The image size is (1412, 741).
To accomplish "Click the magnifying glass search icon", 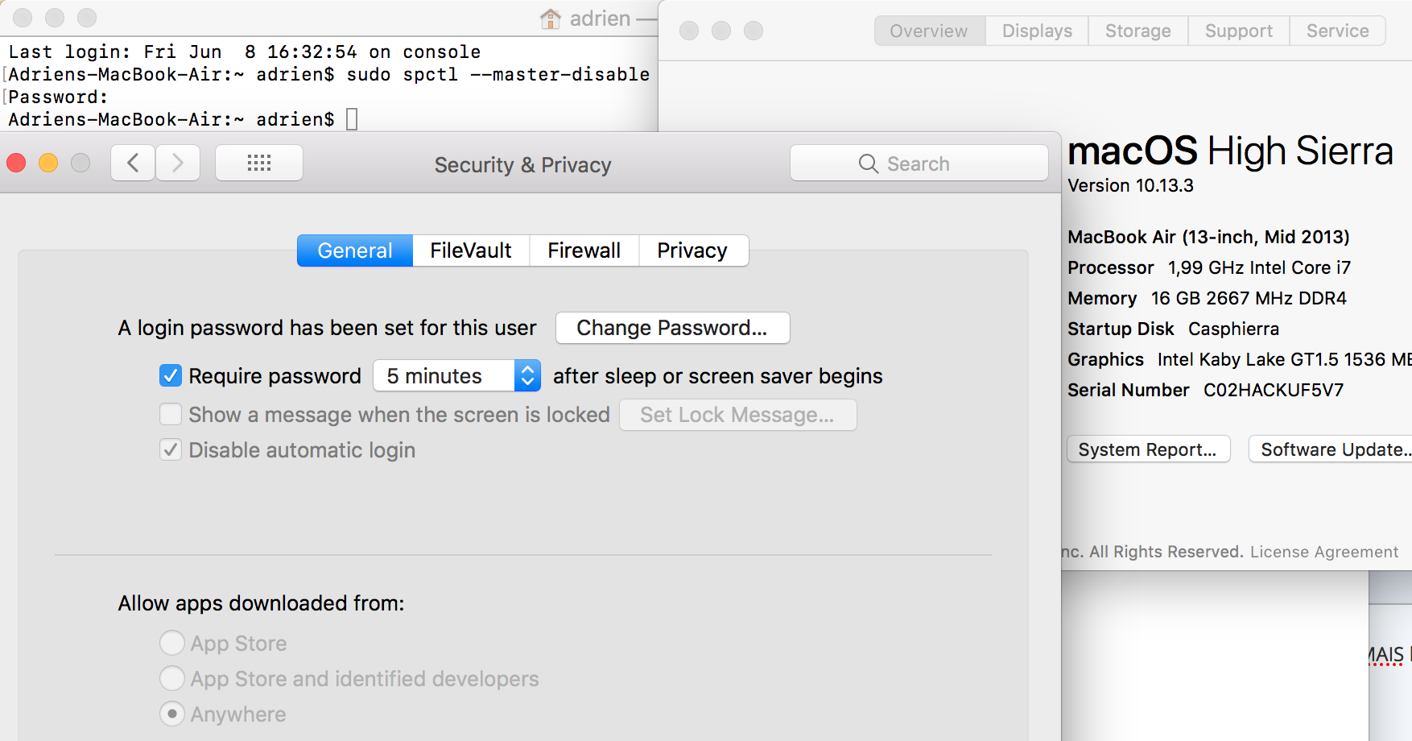I will (868, 164).
